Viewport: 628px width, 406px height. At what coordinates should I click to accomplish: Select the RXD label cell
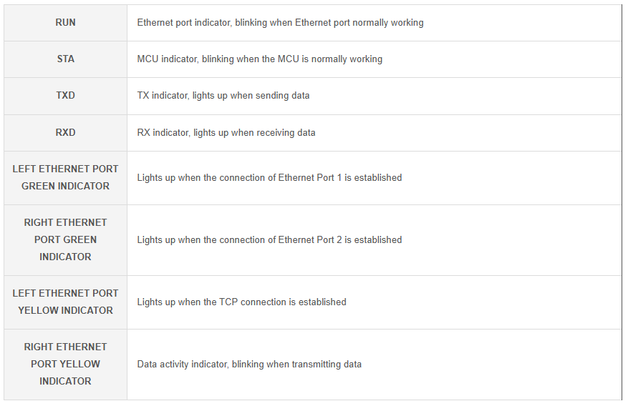click(x=65, y=133)
